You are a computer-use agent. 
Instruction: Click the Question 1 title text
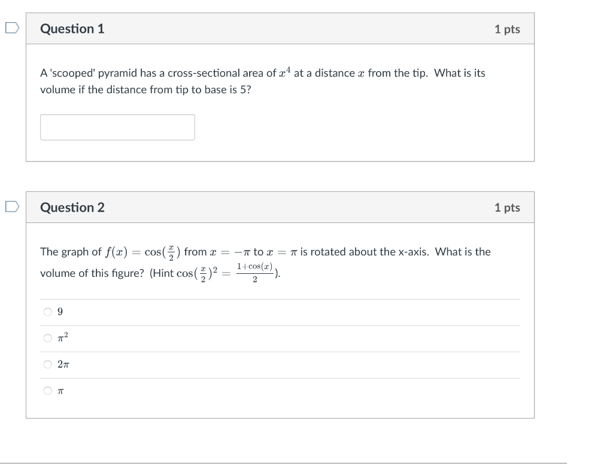click(x=72, y=28)
